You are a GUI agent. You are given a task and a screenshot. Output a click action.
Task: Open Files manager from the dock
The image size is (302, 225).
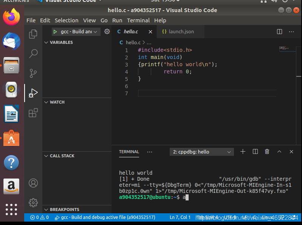(x=11, y=65)
